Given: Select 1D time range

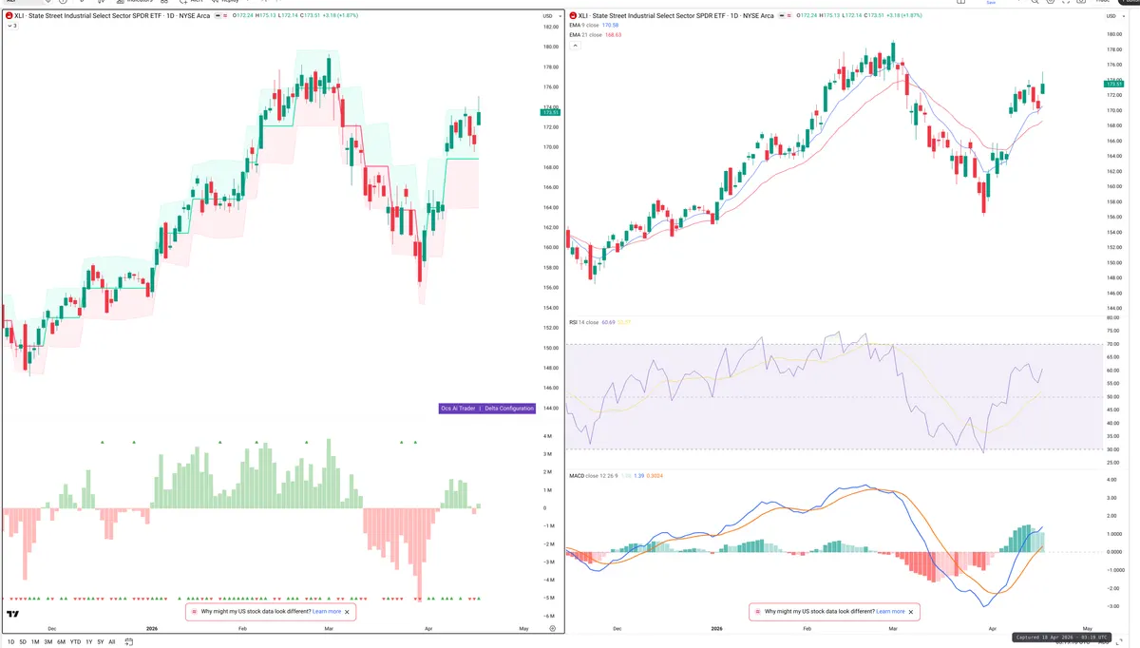Looking at the screenshot, I should (x=11, y=642).
